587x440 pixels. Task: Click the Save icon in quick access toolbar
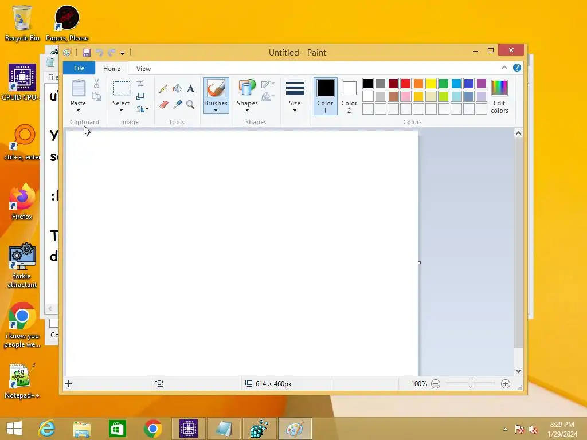click(x=87, y=52)
